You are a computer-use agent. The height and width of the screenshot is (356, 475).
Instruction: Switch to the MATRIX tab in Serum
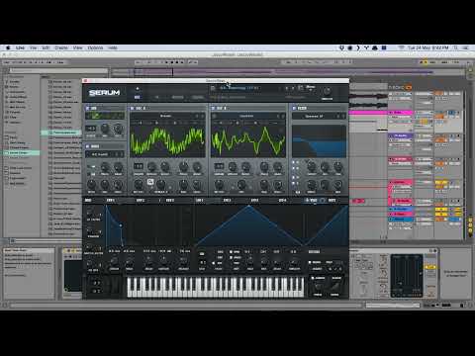coord(177,97)
